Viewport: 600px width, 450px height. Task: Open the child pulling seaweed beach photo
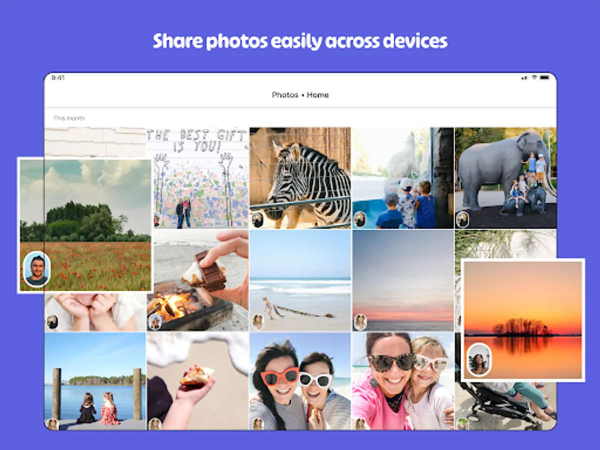[x=300, y=280]
